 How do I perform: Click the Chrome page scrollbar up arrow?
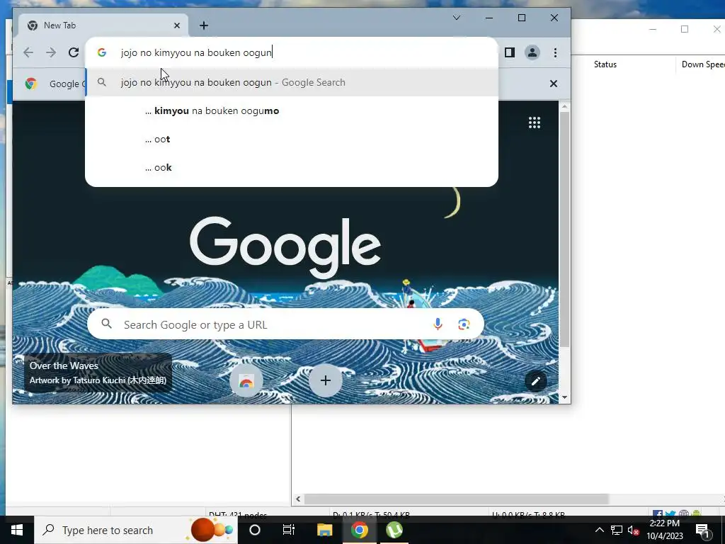(564, 107)
